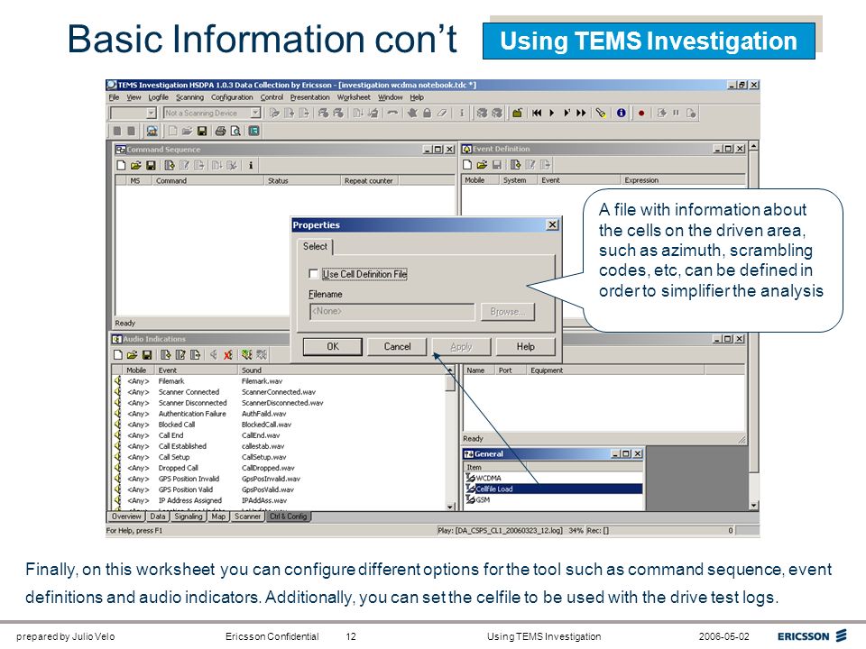Viewport: 866px width, 649px height.
Task: Click the teal icon ending the second toolbar row
Action: click(x=253, y=132)
